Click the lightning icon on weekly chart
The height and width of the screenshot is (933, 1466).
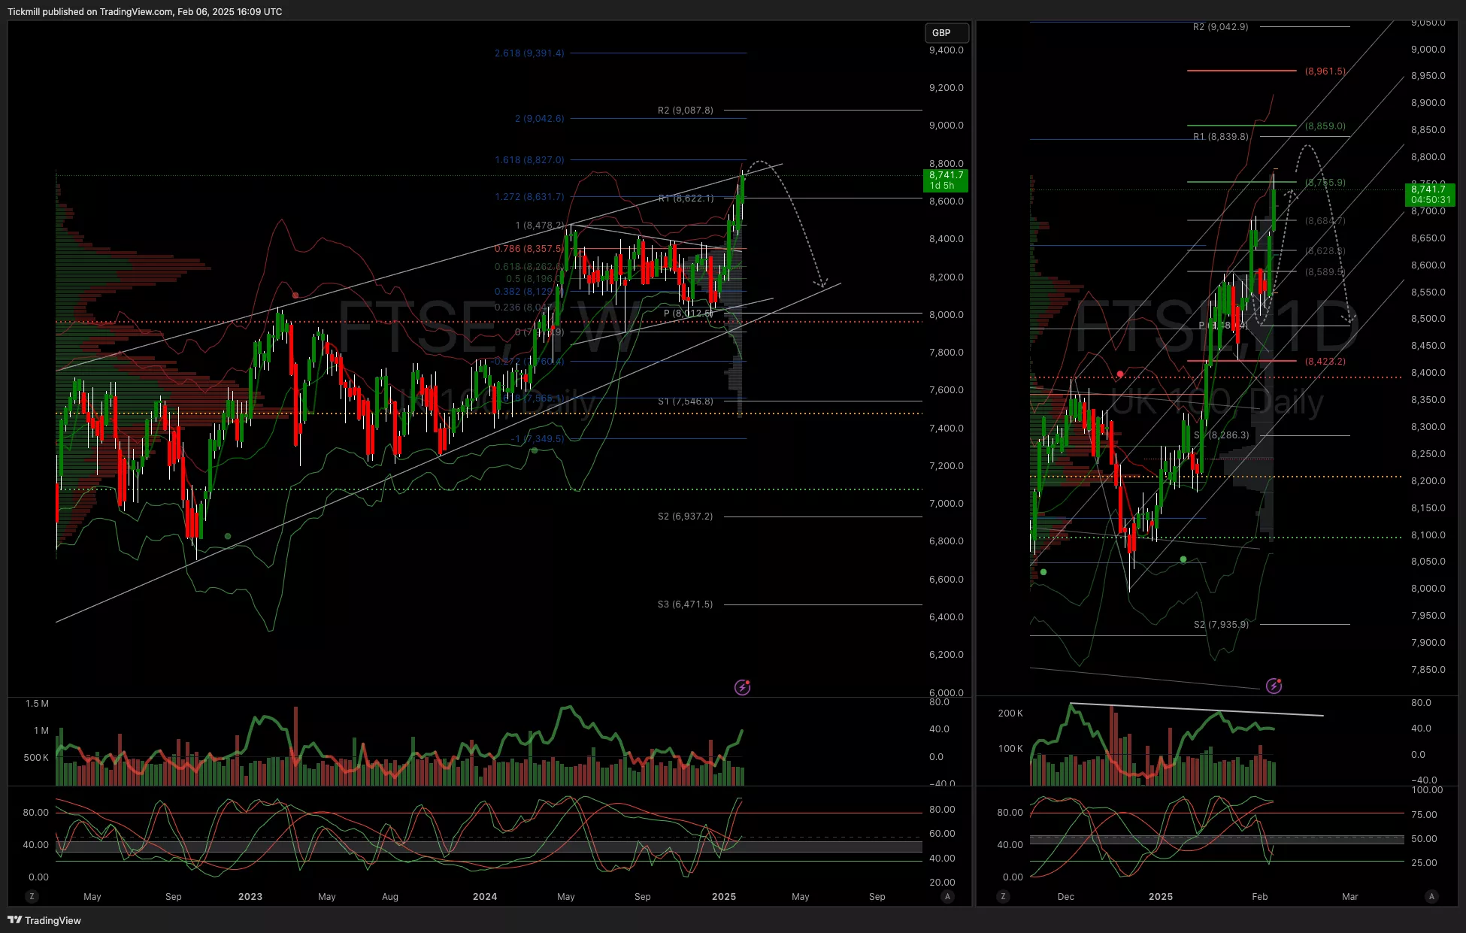pos(742,687)
